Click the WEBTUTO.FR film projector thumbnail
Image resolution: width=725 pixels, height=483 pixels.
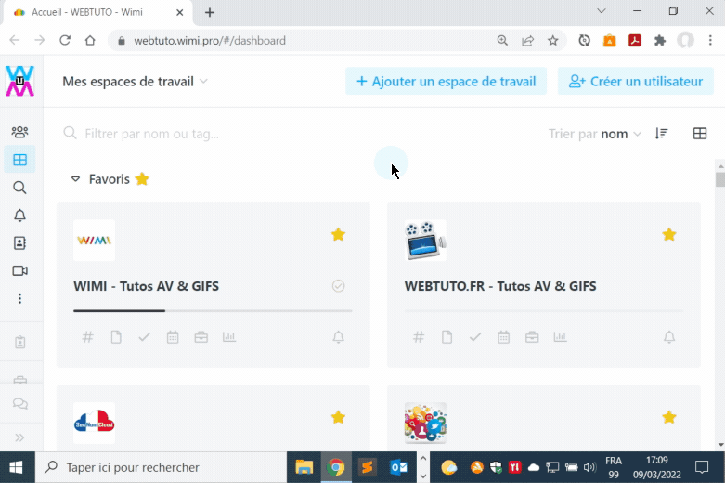click(x=425, y=241)
